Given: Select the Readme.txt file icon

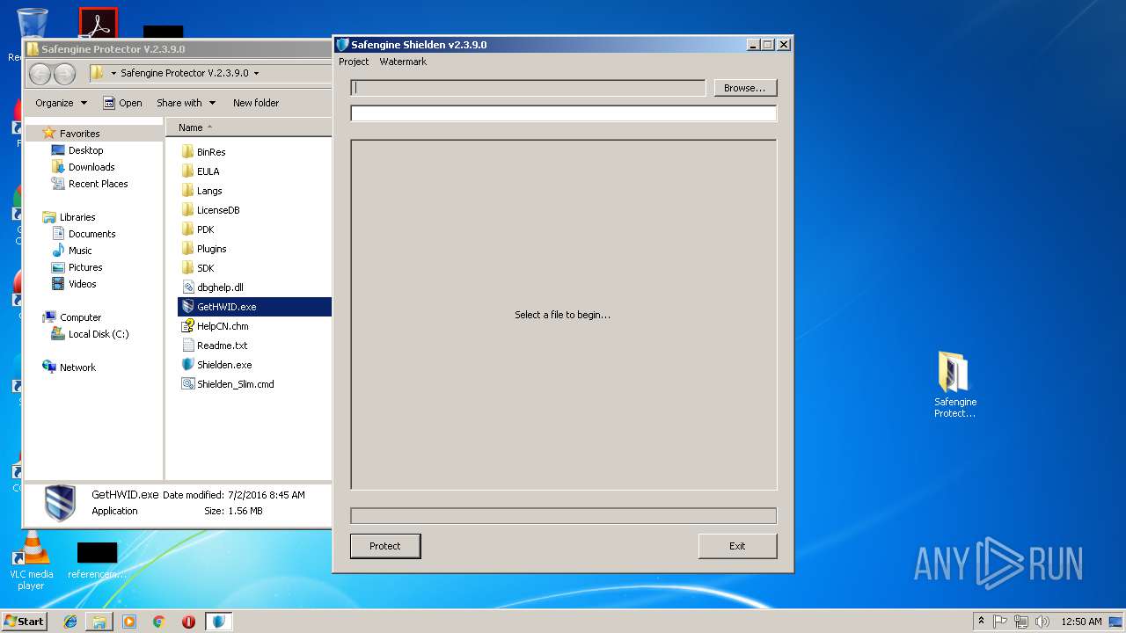Looking at the screenshot, I should 187,346.
